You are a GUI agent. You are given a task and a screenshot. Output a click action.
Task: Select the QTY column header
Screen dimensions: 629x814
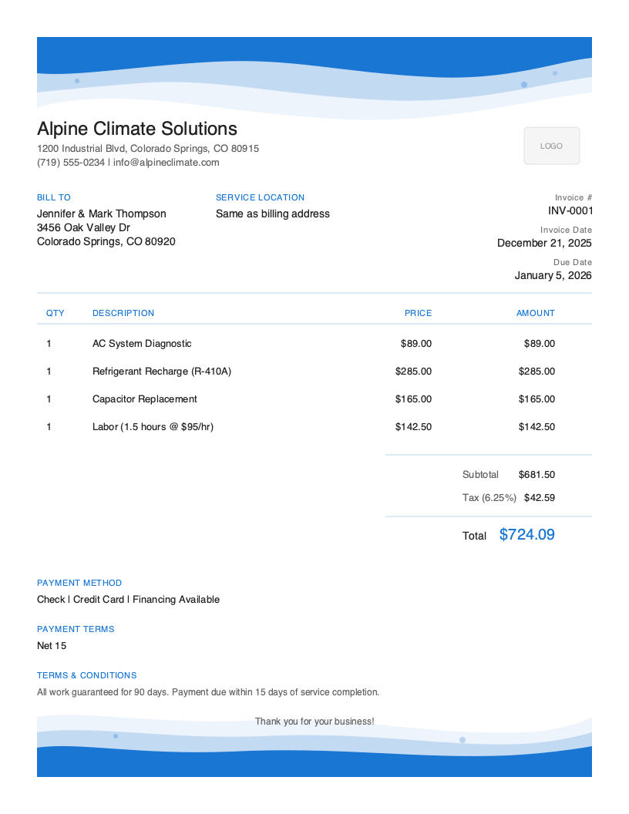click(55, 313)
